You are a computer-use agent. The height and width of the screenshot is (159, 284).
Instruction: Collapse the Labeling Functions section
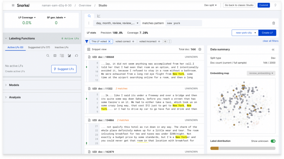6,38
